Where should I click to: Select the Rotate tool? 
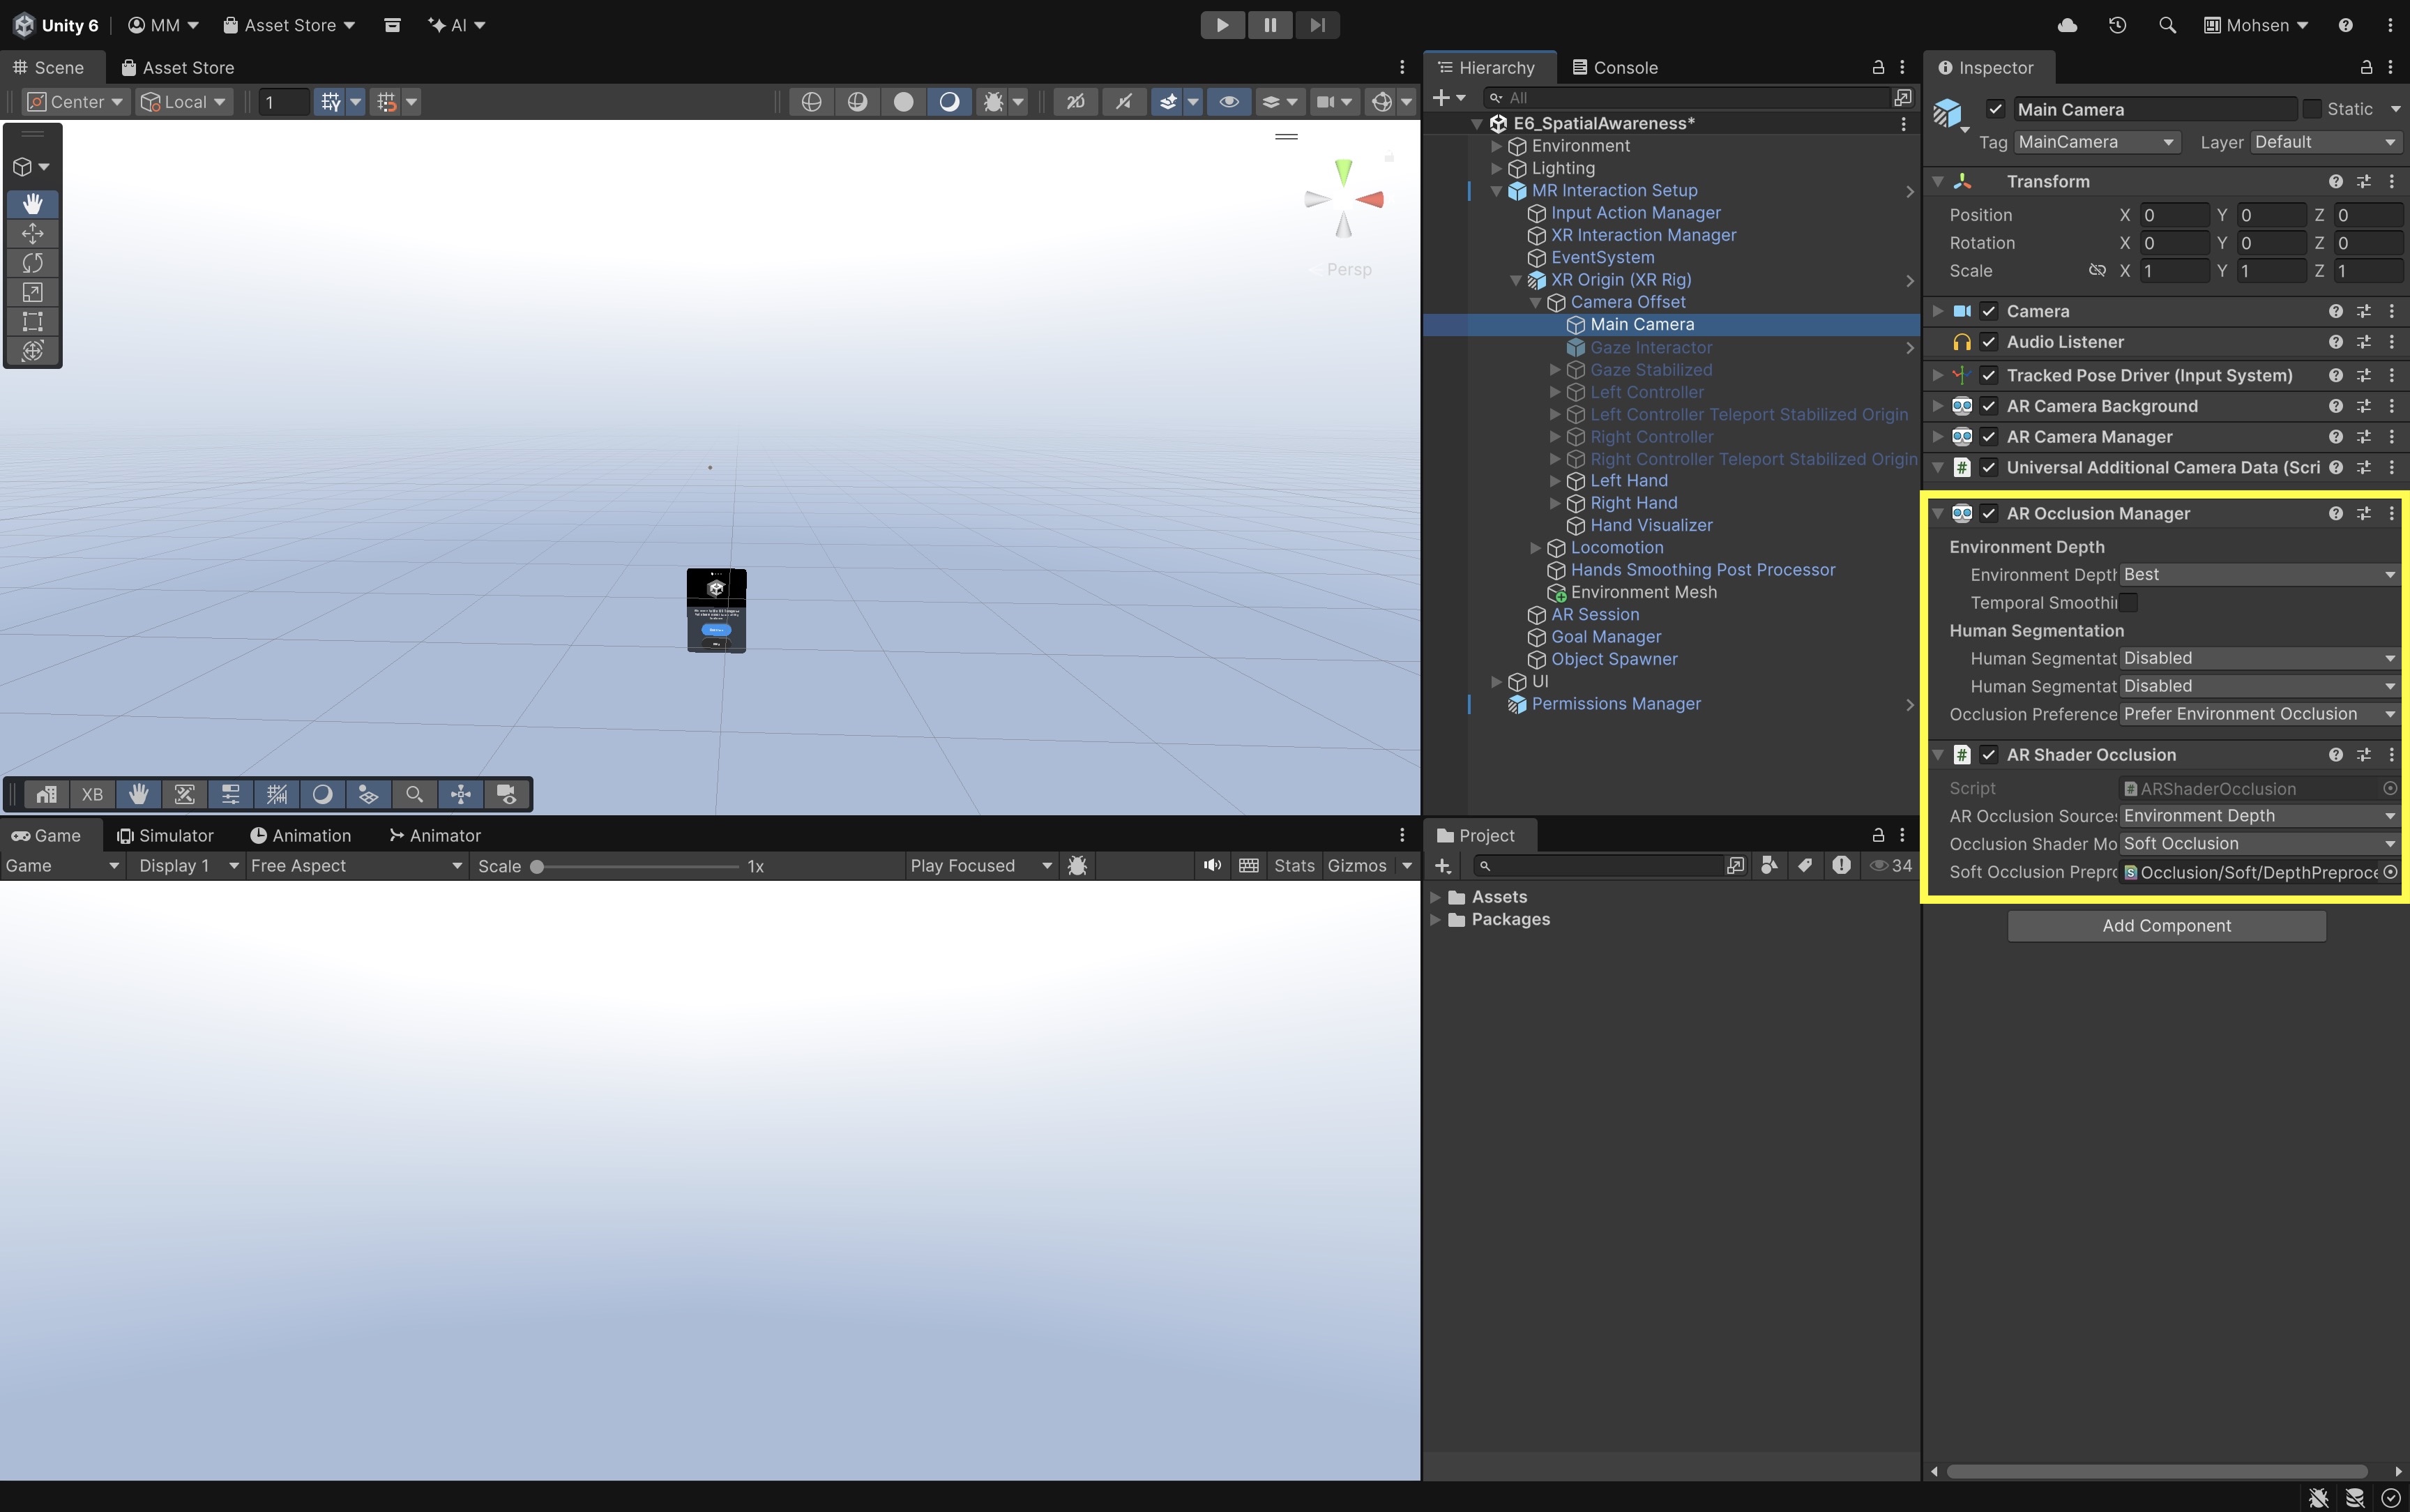tap(32, 262)
